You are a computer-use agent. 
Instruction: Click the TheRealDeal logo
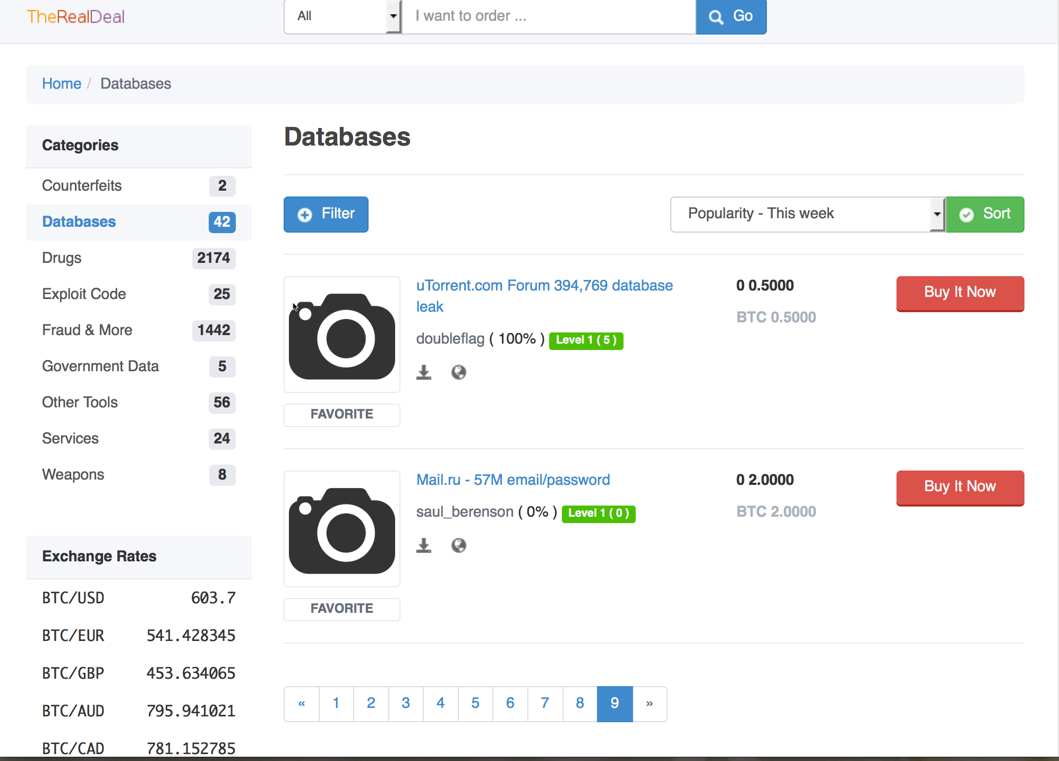[x=75, y=16]
